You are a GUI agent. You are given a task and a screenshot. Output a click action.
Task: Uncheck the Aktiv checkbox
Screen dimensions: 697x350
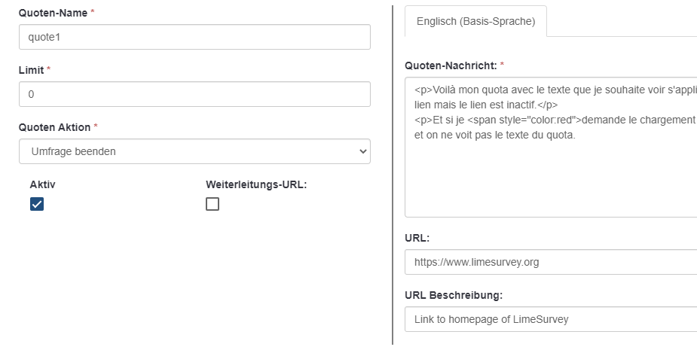pos(37,204)
